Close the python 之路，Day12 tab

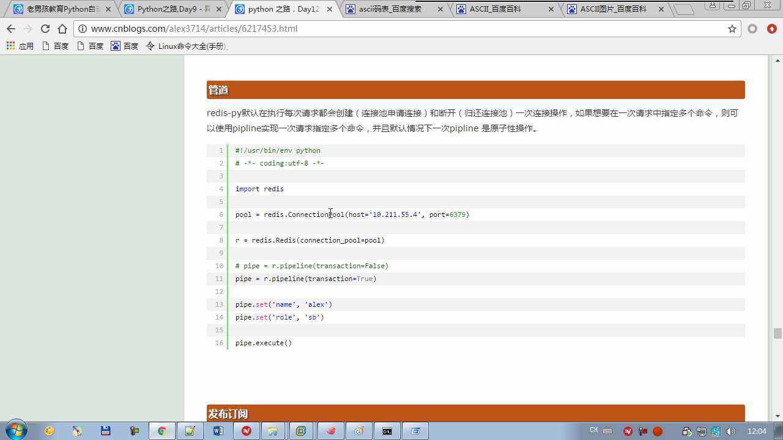(330, 9)
